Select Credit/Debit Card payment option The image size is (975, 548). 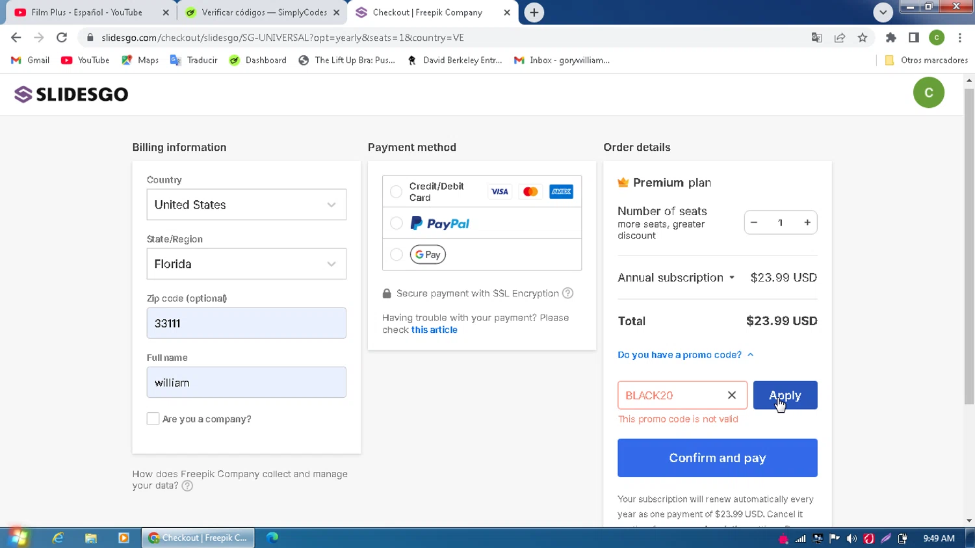tap(396, 192)
